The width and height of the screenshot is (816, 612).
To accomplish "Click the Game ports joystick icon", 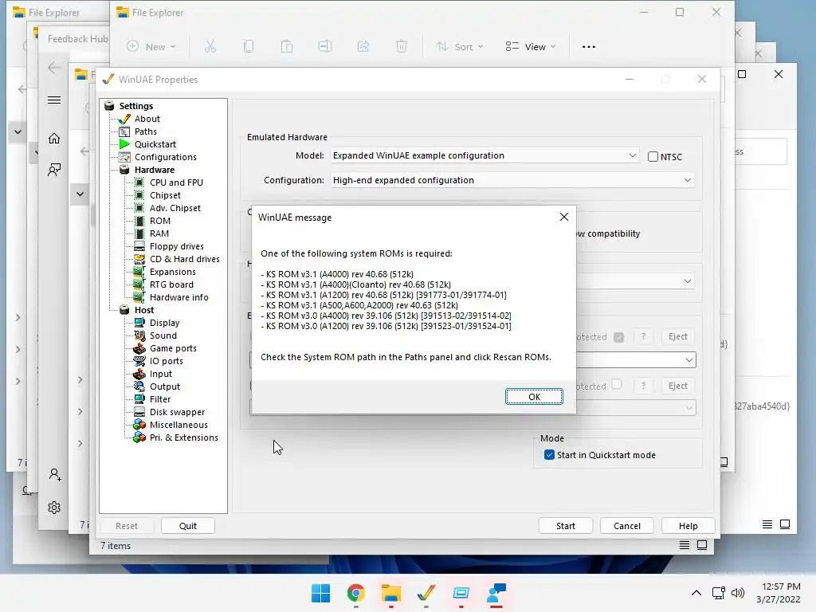I will 139,348.
